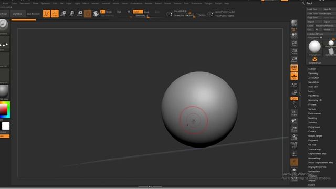The image size is (336, 189).
Task: Open the Texture Off selector
Action: (4, 76)
